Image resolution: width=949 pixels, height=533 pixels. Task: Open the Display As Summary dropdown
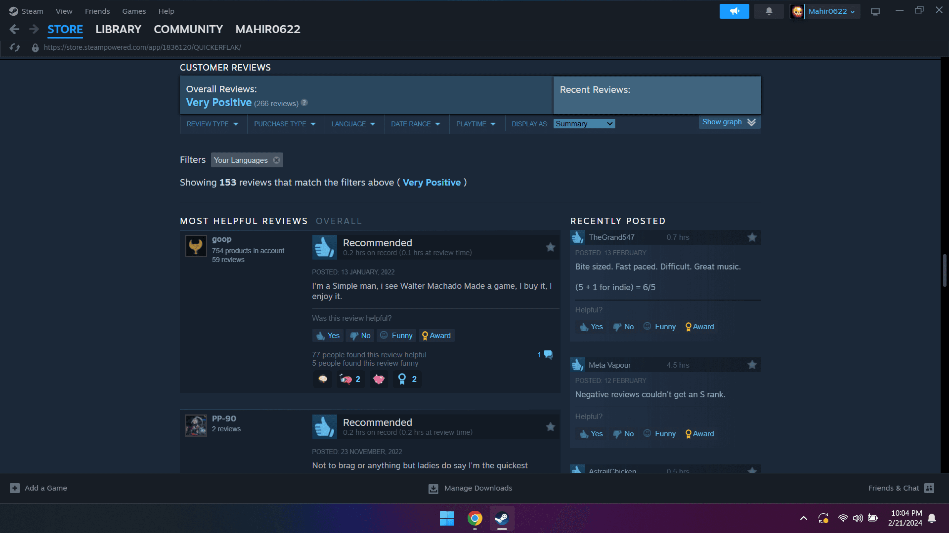point(584,124)
